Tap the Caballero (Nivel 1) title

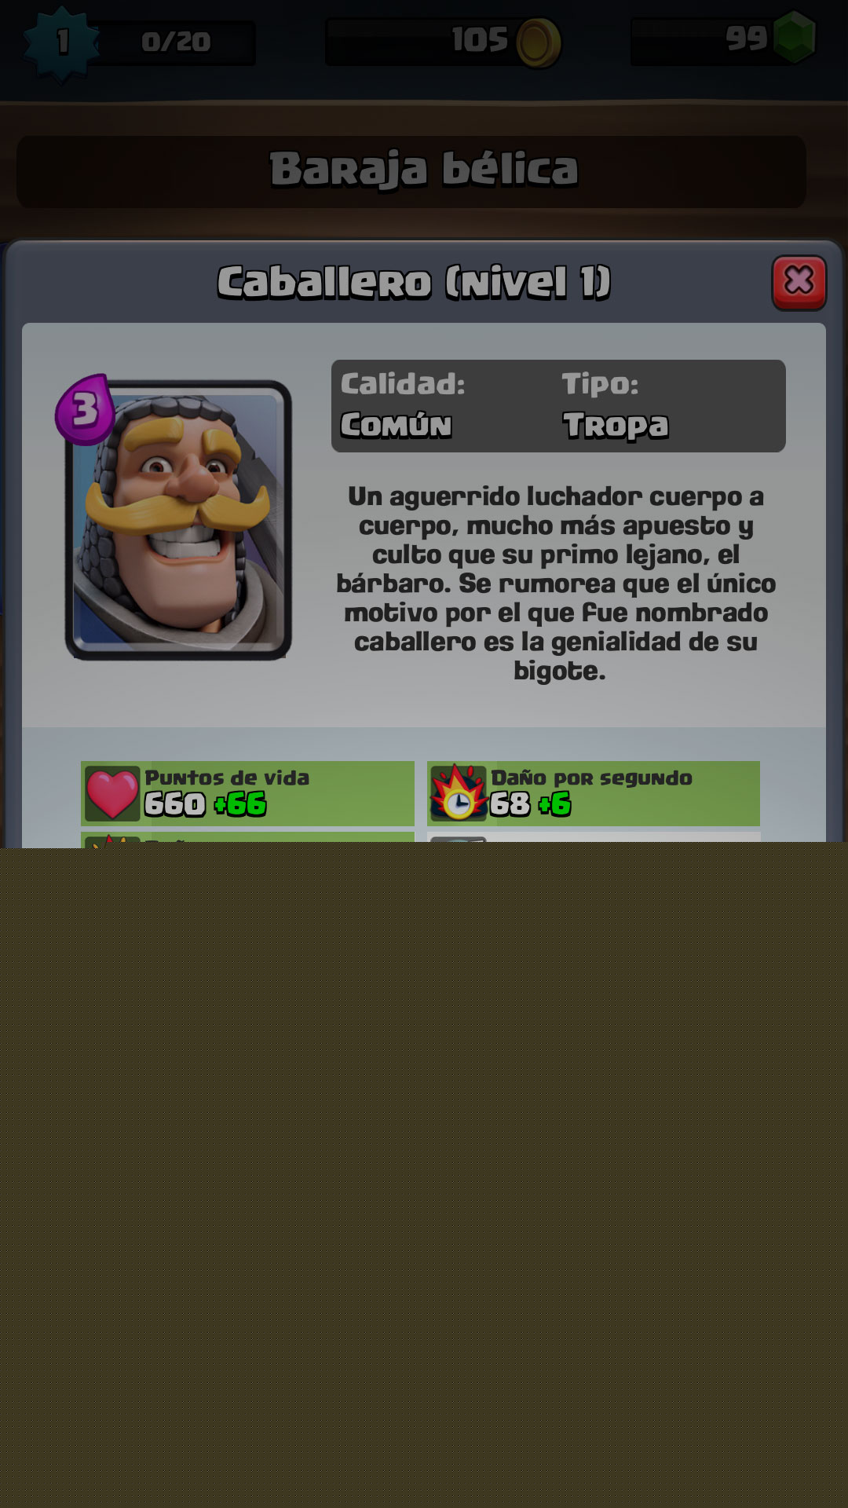coord(414,283)
